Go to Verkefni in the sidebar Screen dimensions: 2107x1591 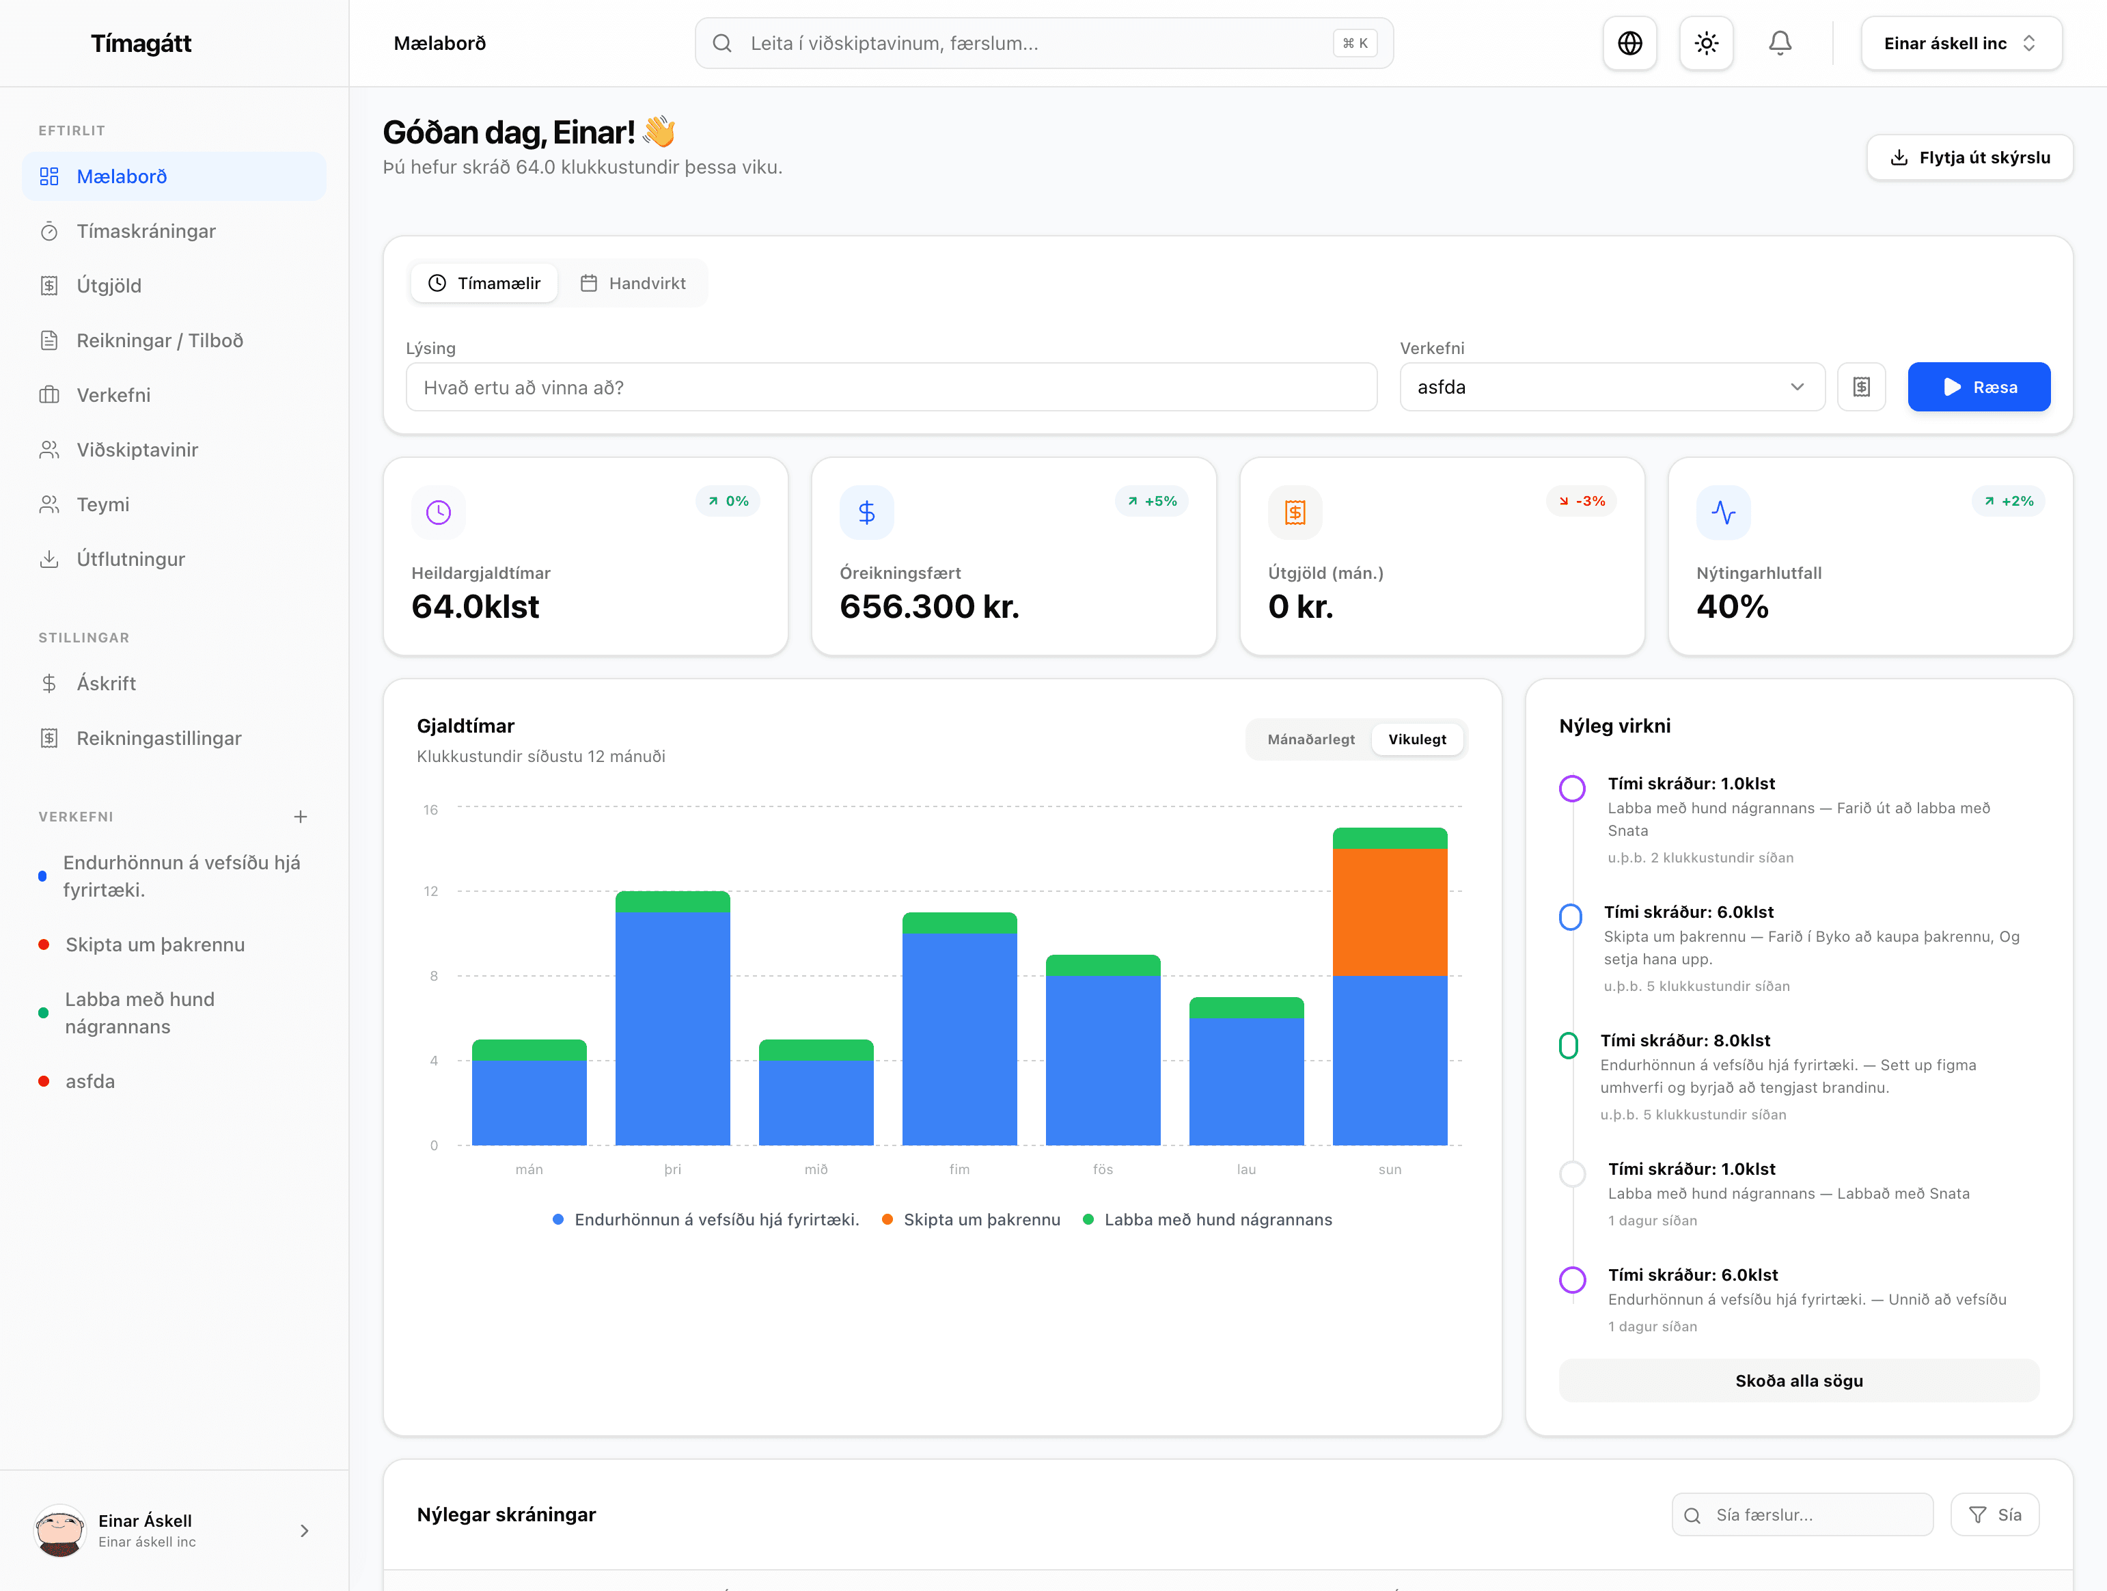tap(113, 396)
